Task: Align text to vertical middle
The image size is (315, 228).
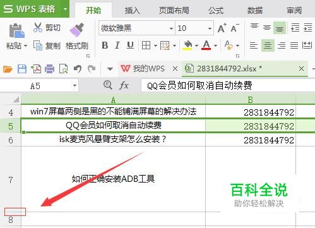Action: [x=267, y=27]
